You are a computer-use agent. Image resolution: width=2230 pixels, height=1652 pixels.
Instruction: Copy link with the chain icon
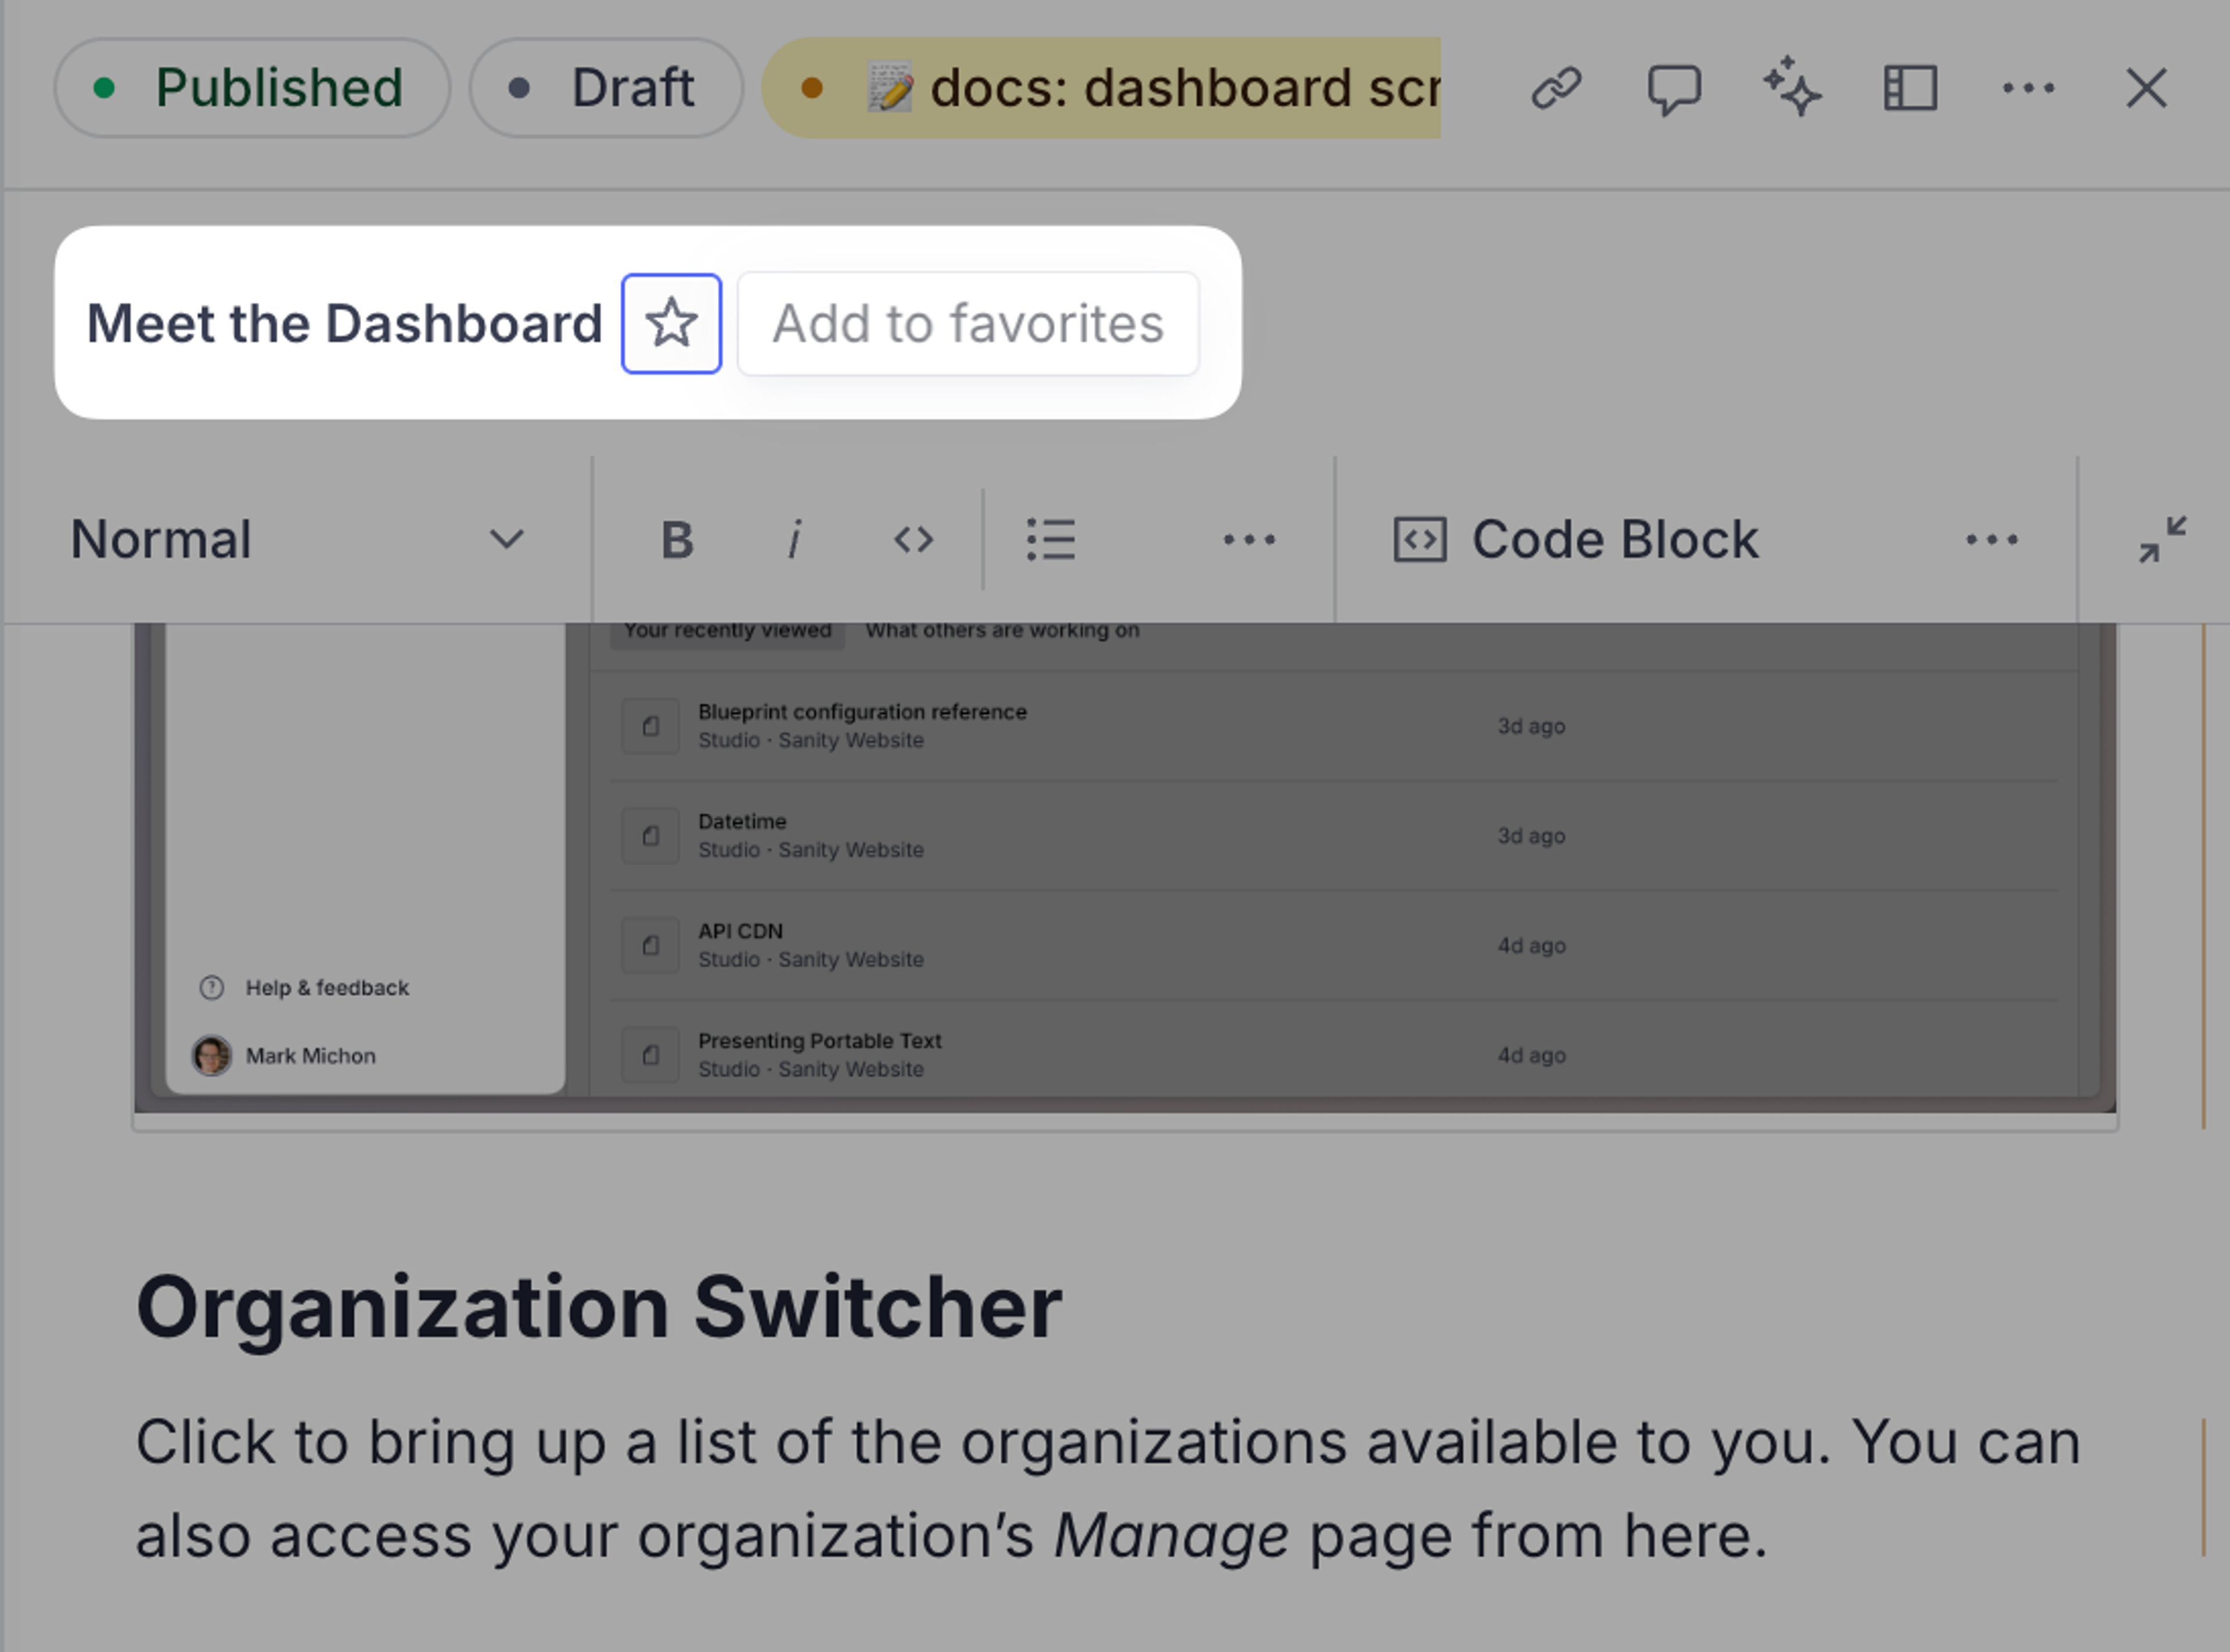[1556, 88]
